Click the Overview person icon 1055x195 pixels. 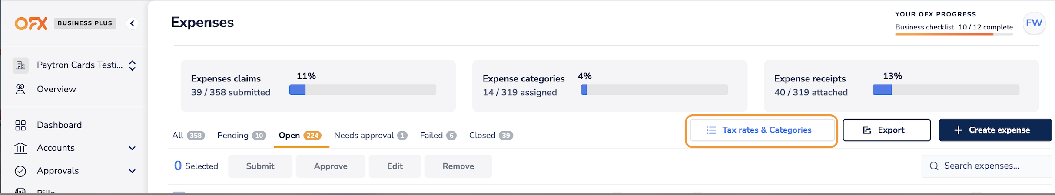coord(20,89)
